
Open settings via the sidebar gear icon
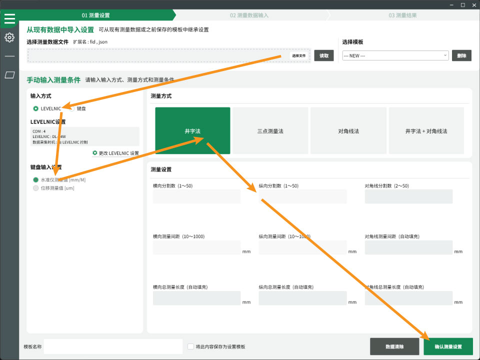pyautogui.click(x=9, y=37)
